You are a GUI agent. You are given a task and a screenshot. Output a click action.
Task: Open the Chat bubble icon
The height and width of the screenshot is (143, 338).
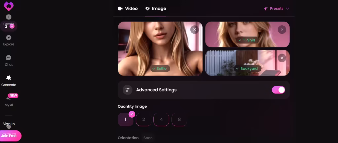click(x=9, y=58)
